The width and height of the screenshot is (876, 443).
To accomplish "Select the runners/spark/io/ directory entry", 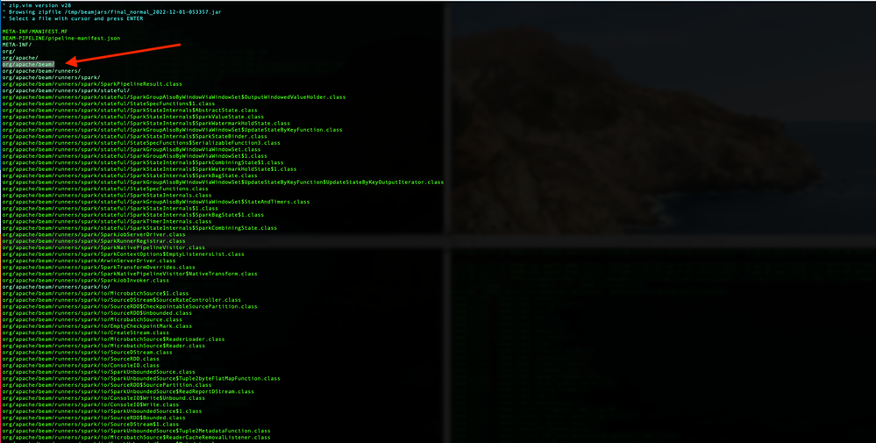I will click(55, 287).
